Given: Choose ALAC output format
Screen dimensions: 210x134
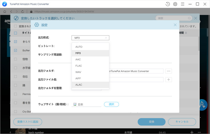Looking at the screenshot, I should coord(90,85).
